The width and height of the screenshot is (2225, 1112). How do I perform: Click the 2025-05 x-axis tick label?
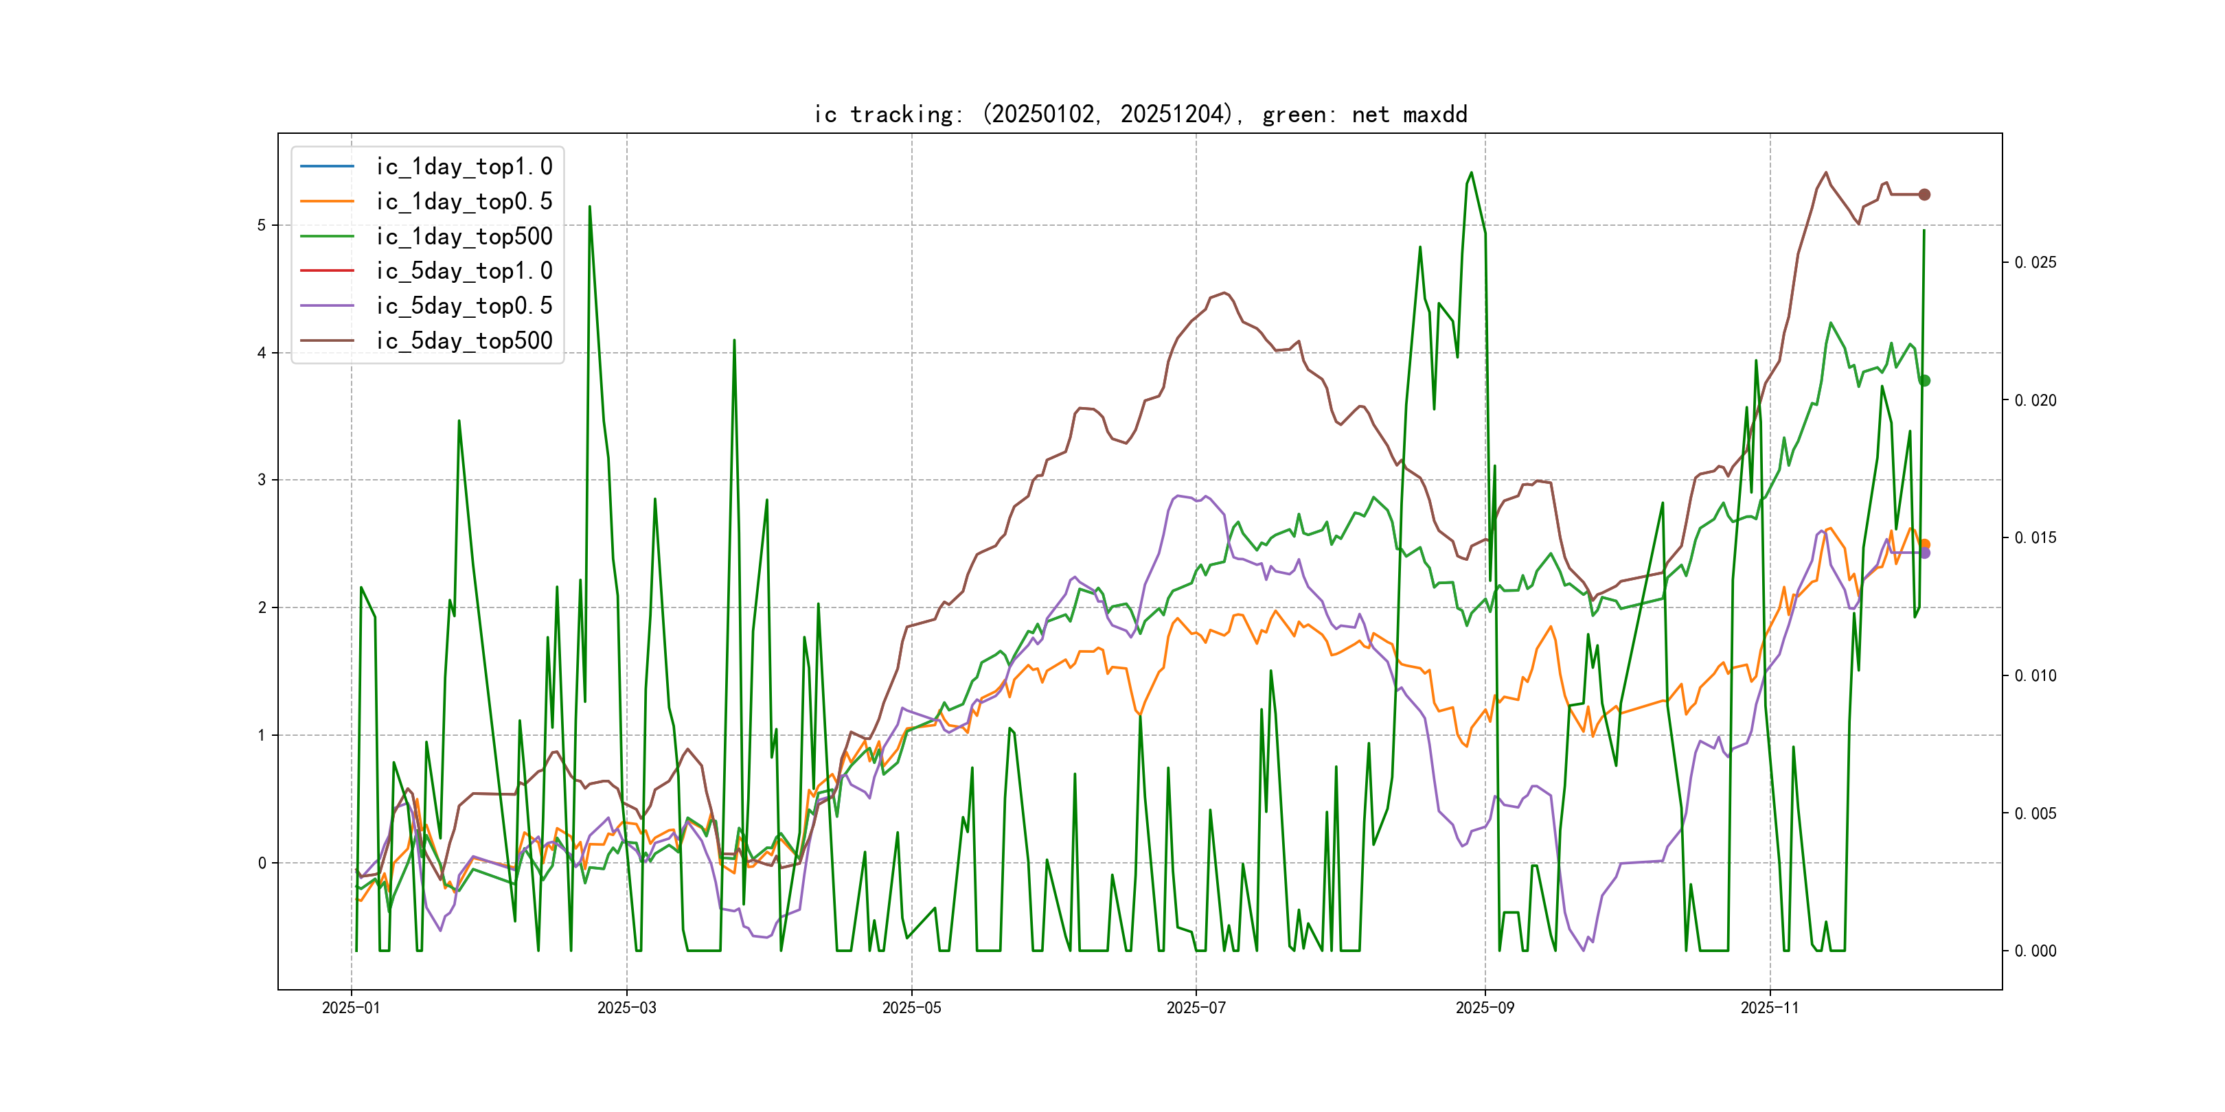pos(911,1008)
